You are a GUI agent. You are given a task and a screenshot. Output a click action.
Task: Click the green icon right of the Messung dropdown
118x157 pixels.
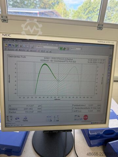coord(61,48)
